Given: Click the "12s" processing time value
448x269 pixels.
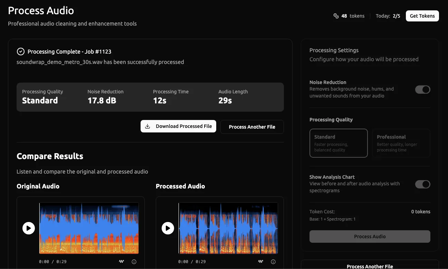Looking at the screenshot, I should (x=160, y=101).
